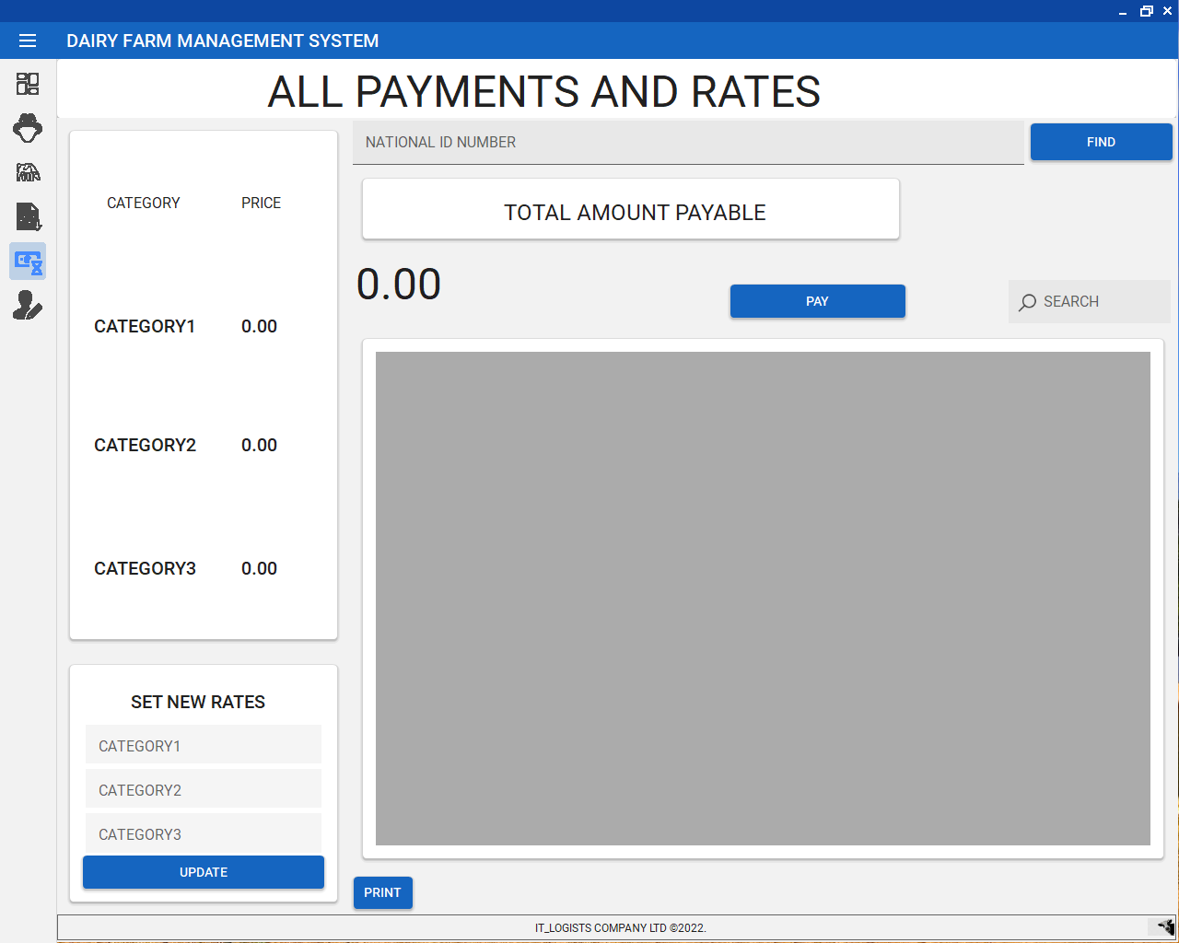Screen dimensions: 1179x943
Task: Click the empty payments data grid
Action: (763, 599)
